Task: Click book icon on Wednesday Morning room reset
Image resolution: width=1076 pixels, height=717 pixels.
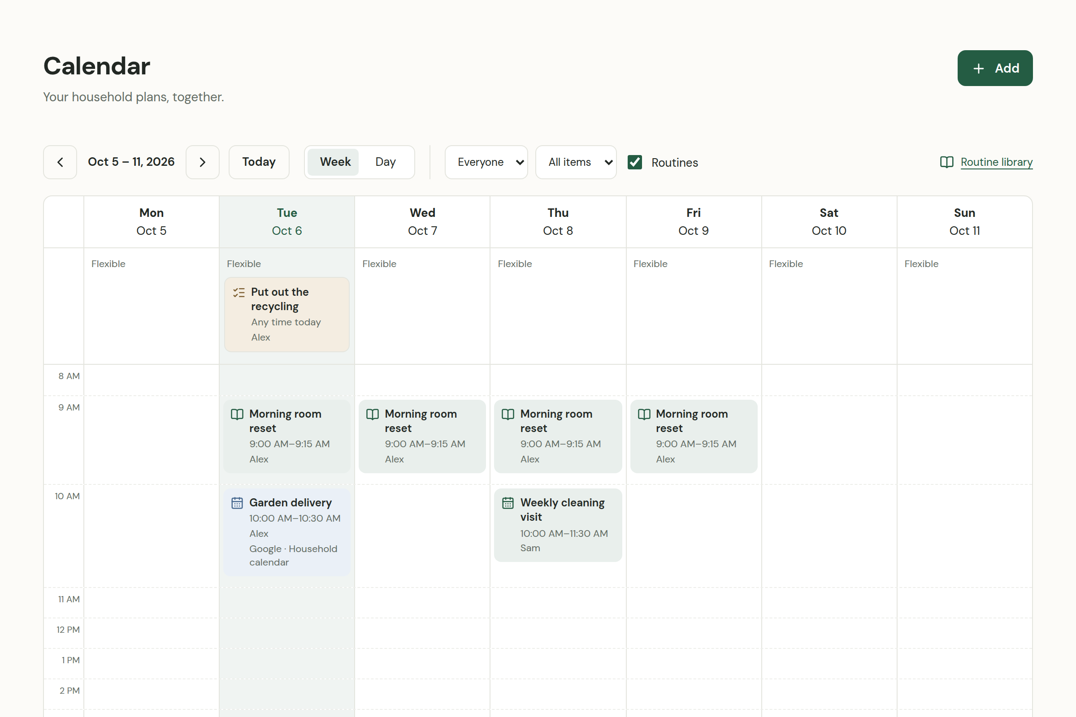Action: pyautogui.click(x=373, y=414)
